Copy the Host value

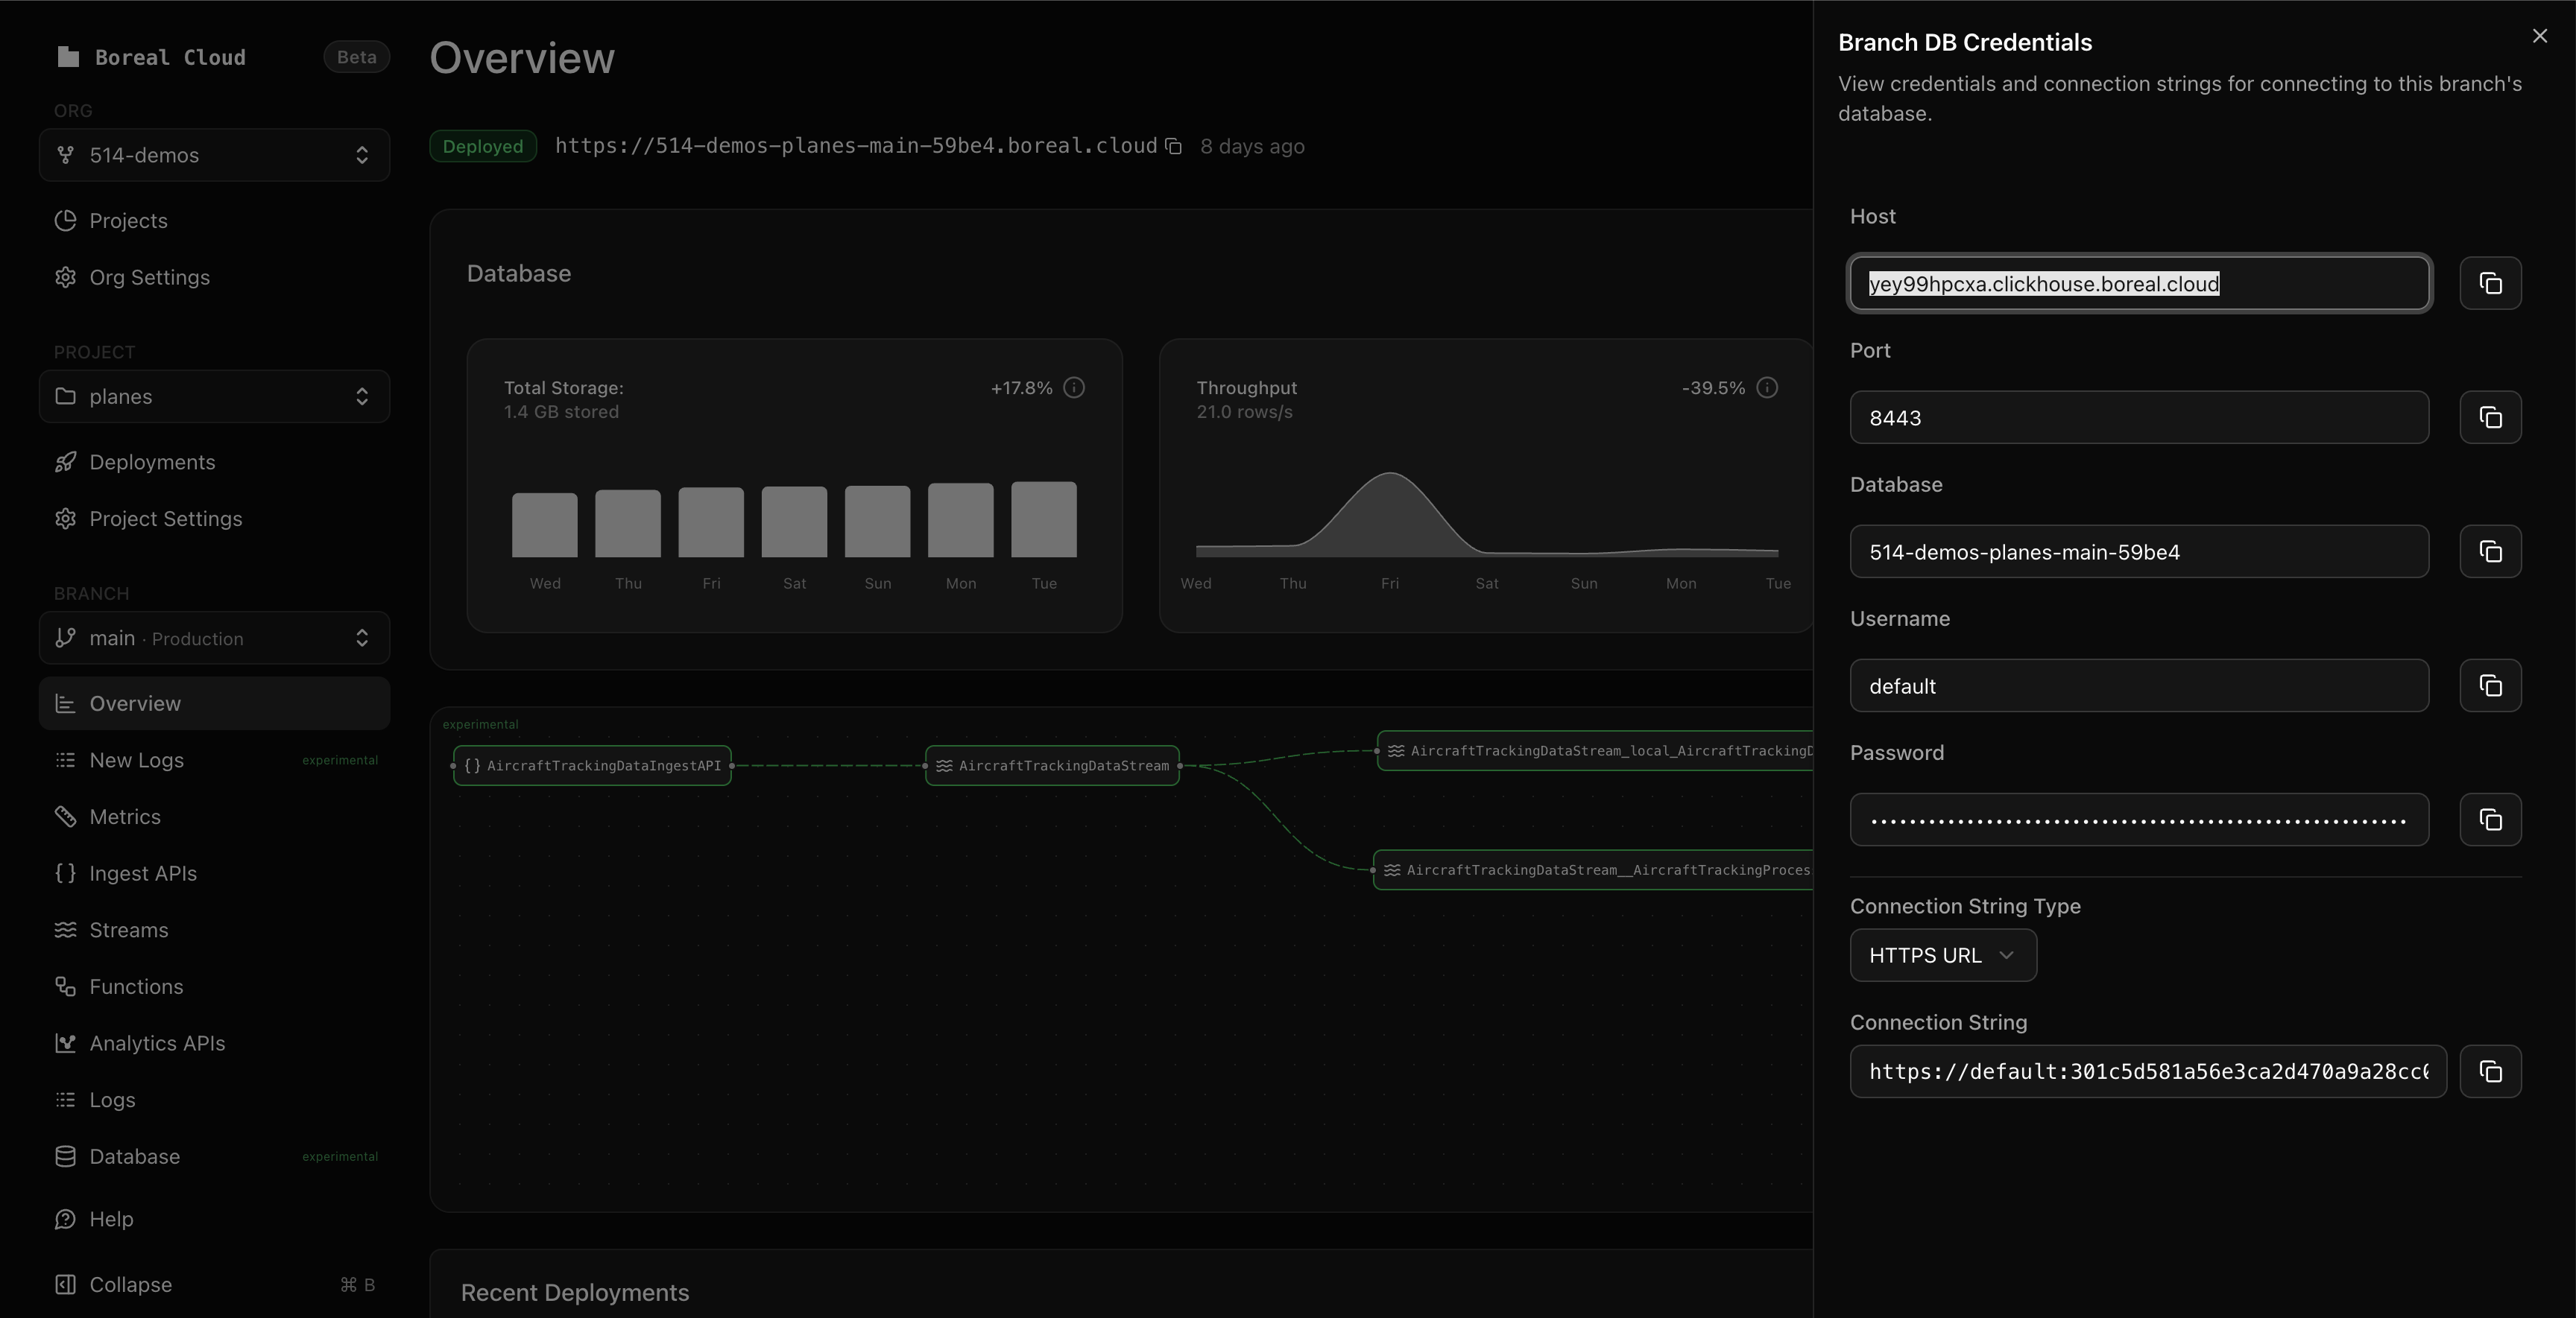click(x=2490, y=284)
